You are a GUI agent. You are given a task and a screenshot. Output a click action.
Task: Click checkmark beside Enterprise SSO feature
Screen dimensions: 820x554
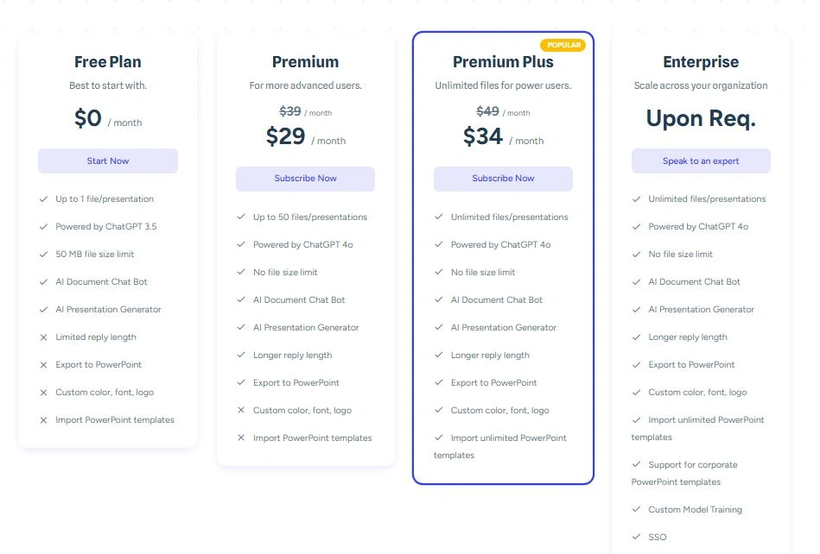637,538
